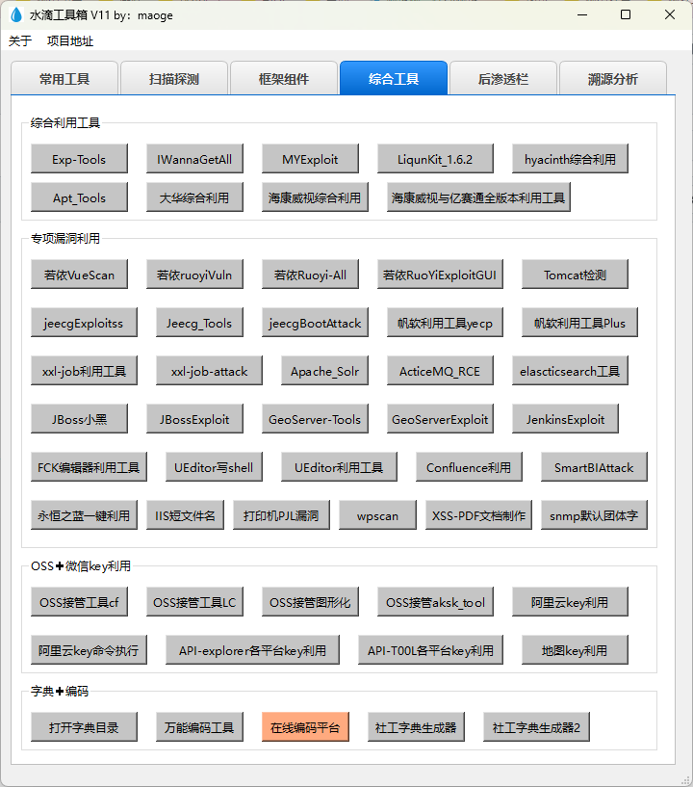Switch to the 溯源分析 tab

(613, 78)
